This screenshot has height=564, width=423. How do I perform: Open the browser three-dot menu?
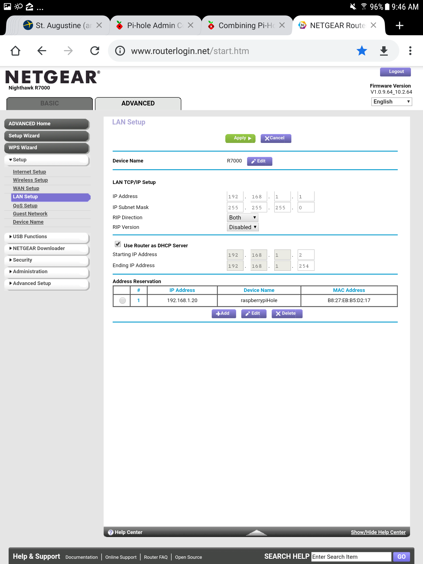[x=410, y=51]
